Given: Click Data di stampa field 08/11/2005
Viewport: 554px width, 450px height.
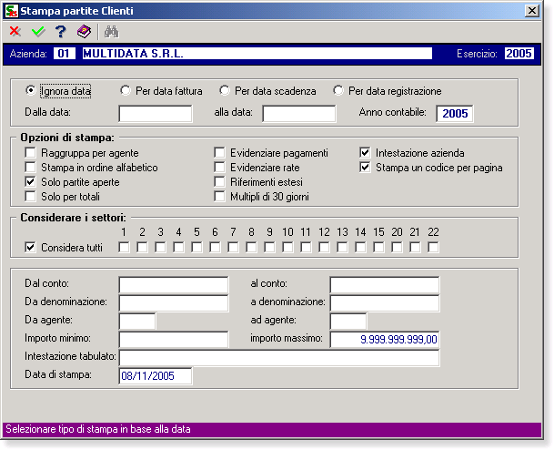Looking at the screenshot, I should click(x=156, y=376).
